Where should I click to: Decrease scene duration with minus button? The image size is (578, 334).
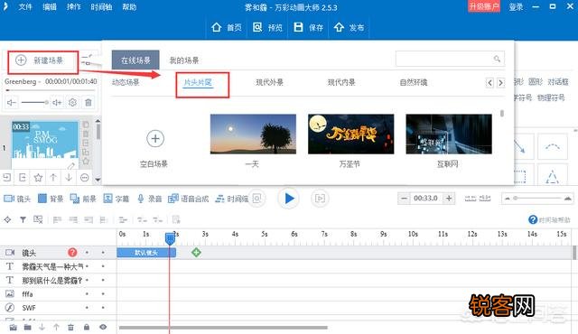[405, 198]
